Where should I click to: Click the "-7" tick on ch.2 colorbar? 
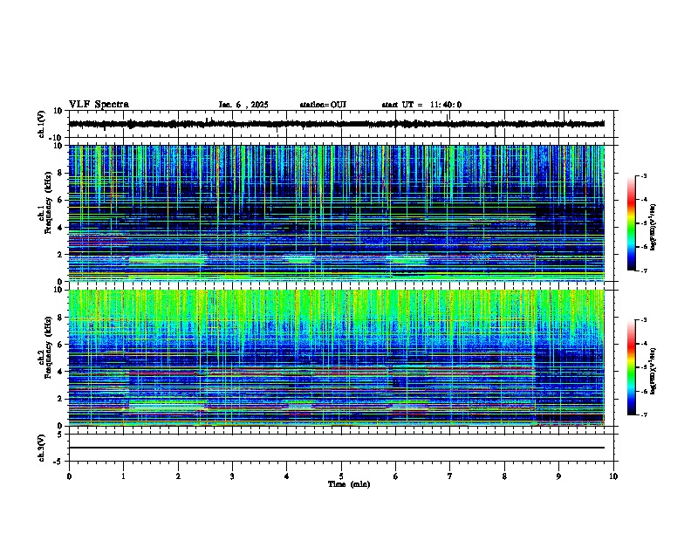pyautogui.click(x=643, y=414)
